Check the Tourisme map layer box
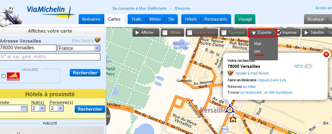 click(224, 33)
